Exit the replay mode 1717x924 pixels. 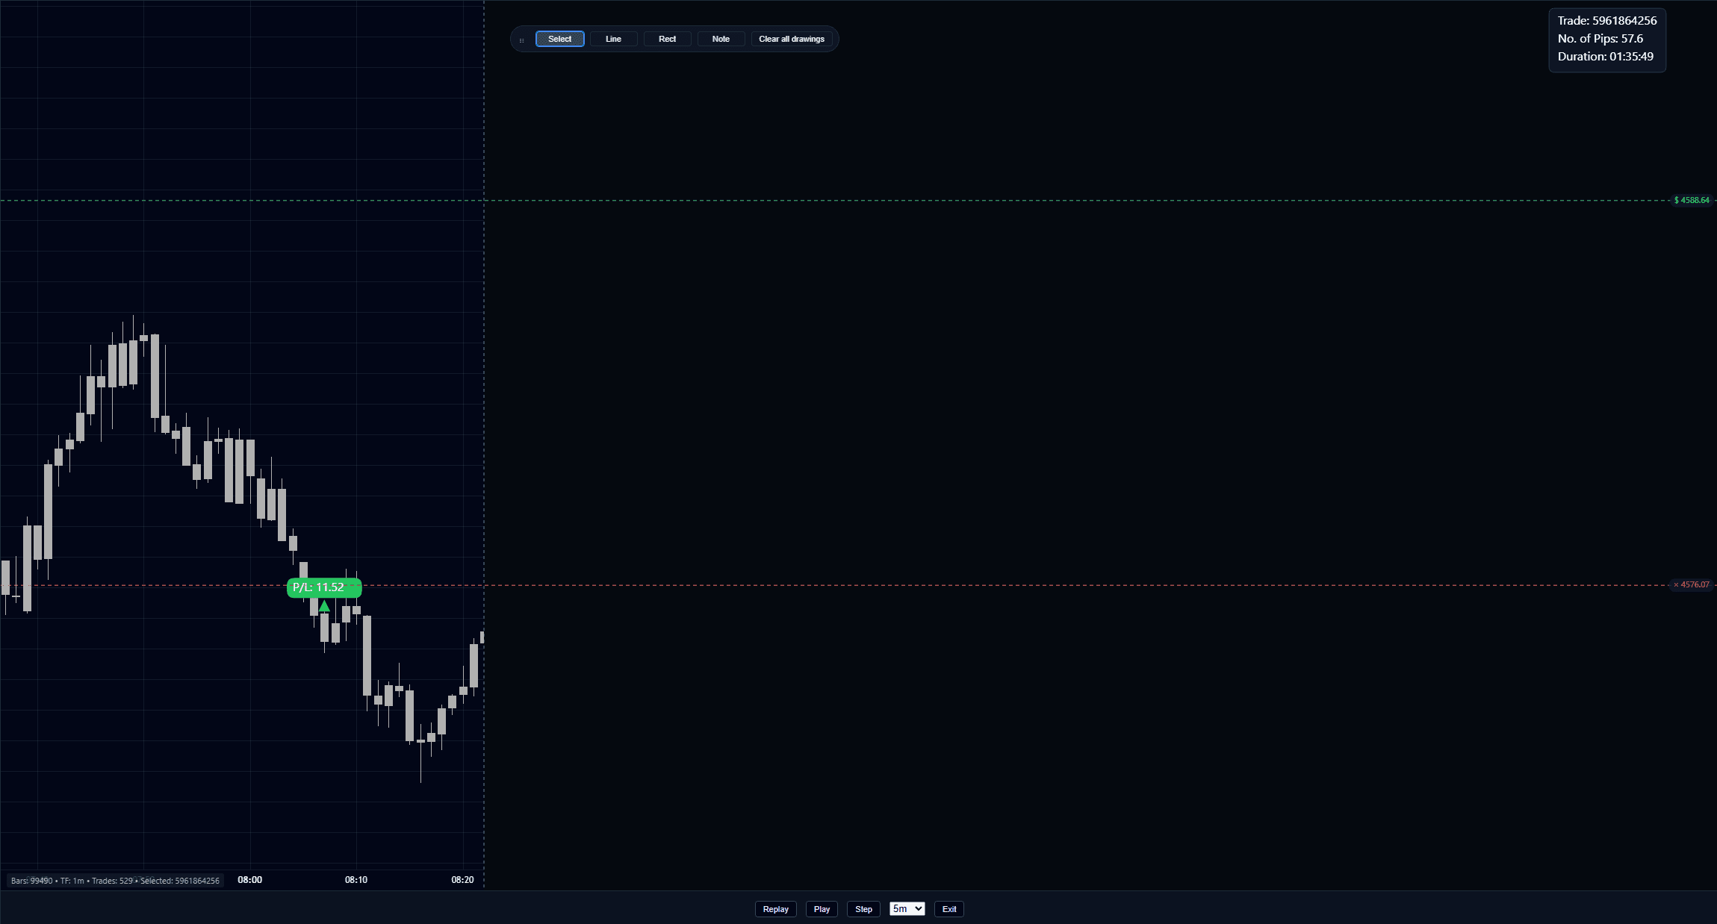tap(948, 909)
